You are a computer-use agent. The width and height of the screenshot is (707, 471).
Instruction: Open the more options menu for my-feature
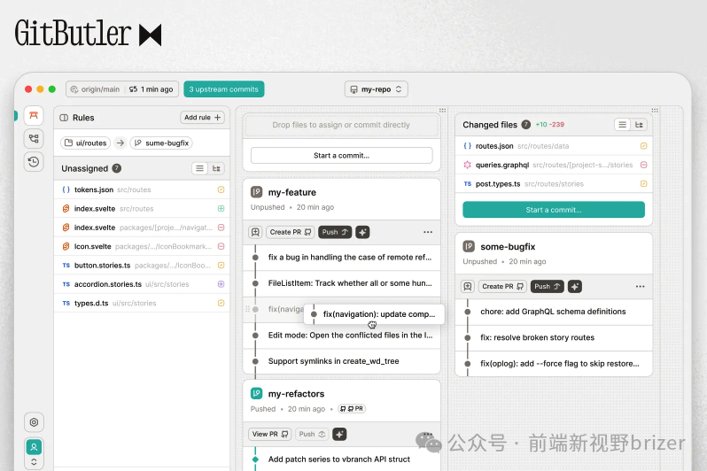(428, 232)
